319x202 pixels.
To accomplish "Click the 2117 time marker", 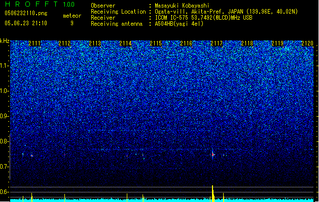I will (x=217, y=43).
